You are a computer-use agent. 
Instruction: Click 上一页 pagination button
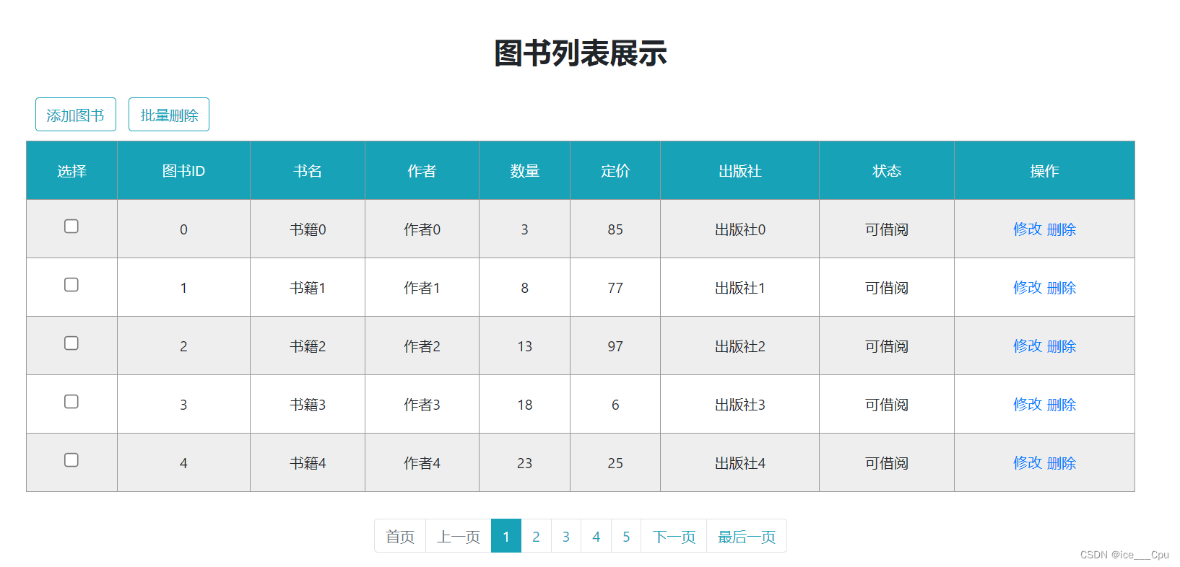pyautogui.click(x=459, y=536)
